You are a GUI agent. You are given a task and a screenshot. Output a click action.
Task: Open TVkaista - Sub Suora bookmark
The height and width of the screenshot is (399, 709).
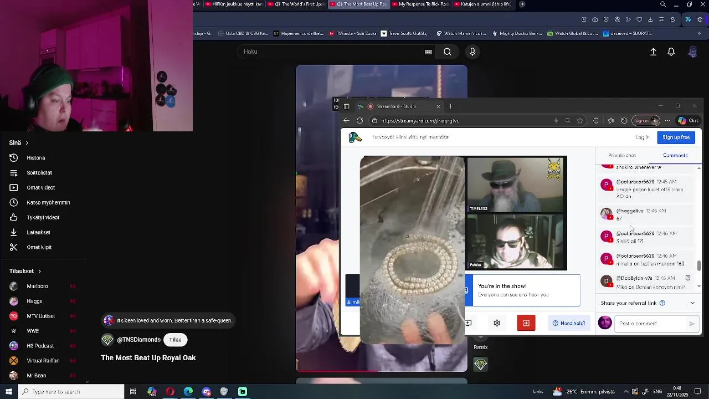point(352,33)
